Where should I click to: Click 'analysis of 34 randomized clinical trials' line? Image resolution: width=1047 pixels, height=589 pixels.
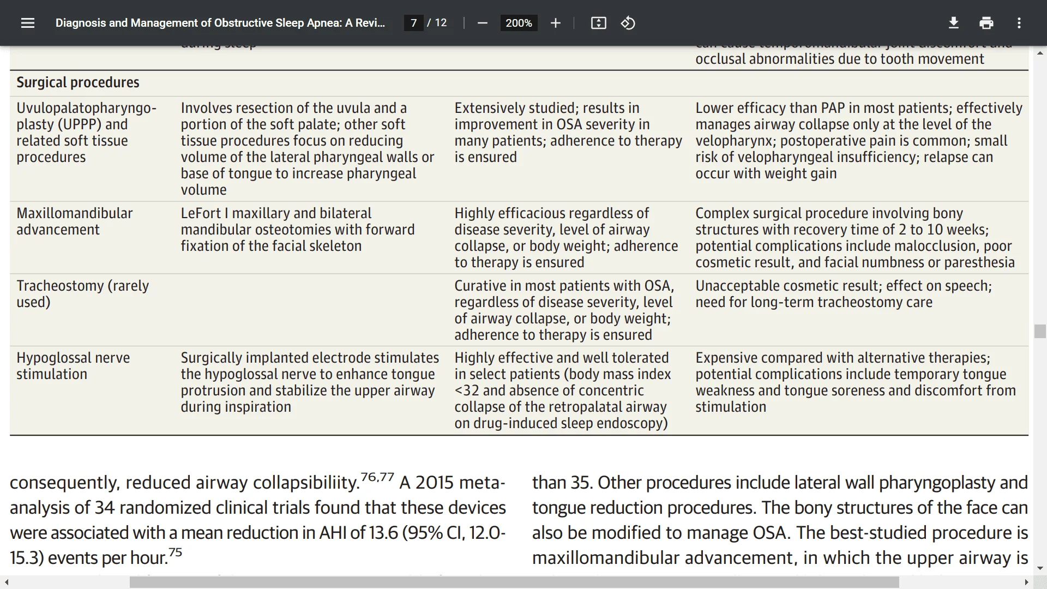tap(257, 508)
